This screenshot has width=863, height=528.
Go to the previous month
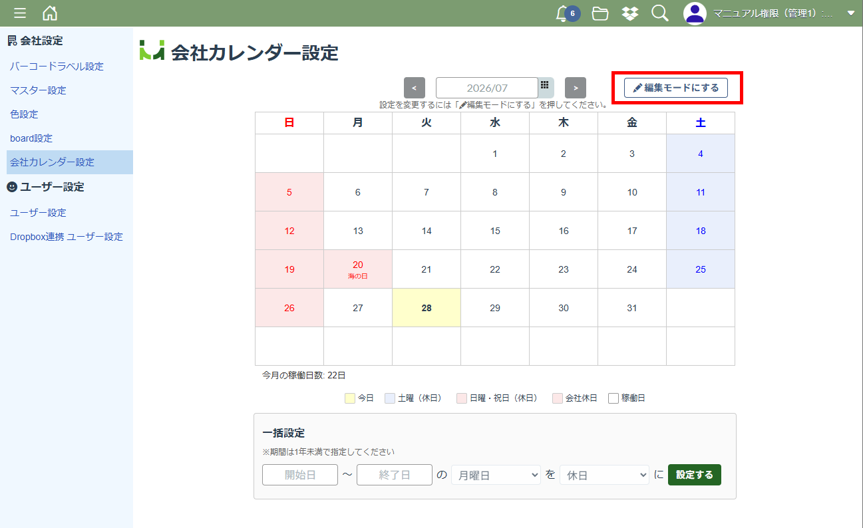415,88
